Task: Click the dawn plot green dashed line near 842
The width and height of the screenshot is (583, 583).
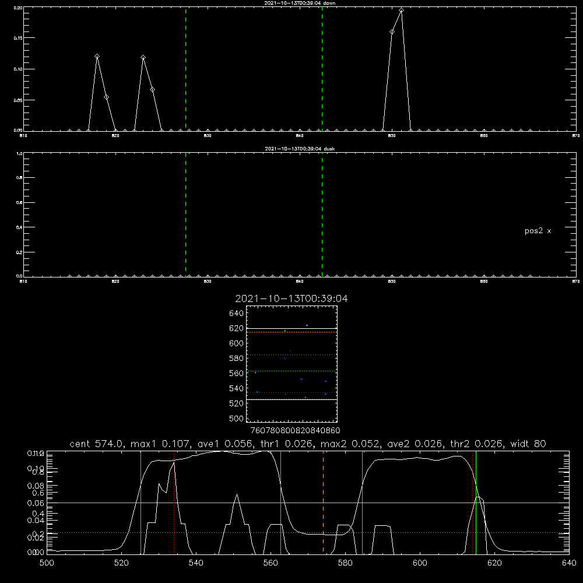Action: click(x=322, y=69)
